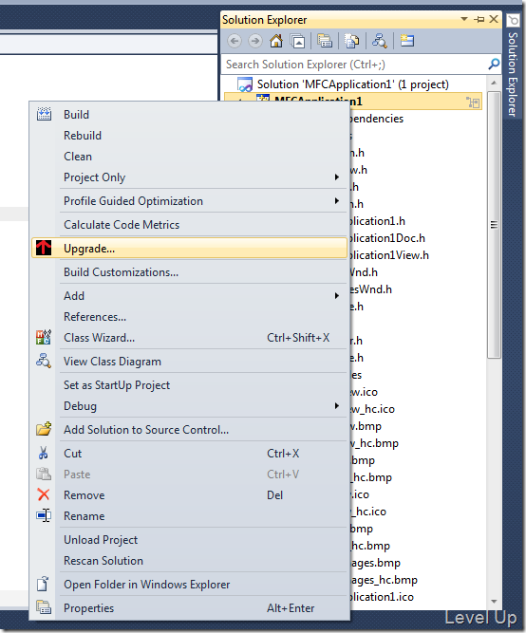The width and height of the screenshot is (526, 633).
Task: Open Solution Explorer window position dropdown
Action: pos(464,19)
